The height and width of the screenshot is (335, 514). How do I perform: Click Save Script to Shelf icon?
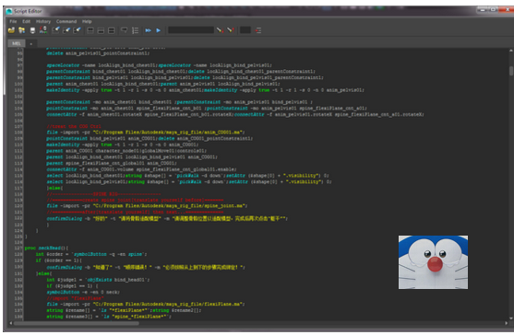click(x=43, y=30)
